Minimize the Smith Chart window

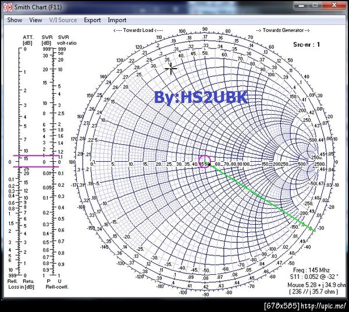pyautogui.click(x=301, y=5)
